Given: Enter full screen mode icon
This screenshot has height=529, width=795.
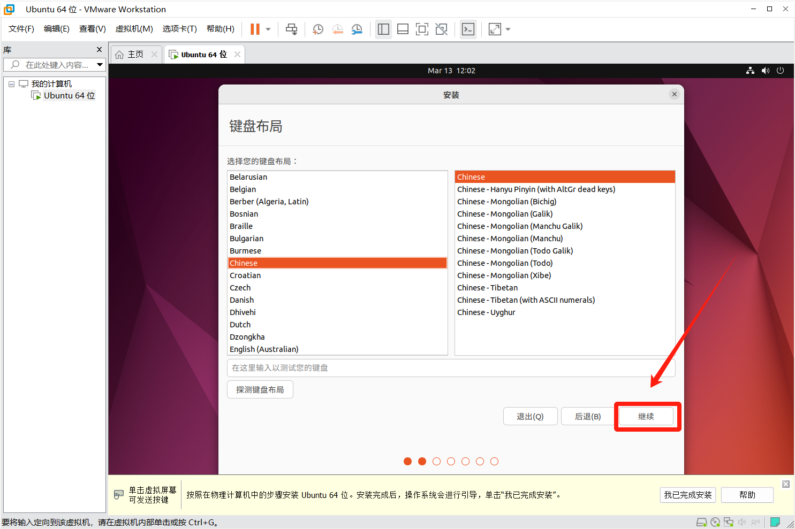Looking at the screenshot, I should [x=422, y=29].
